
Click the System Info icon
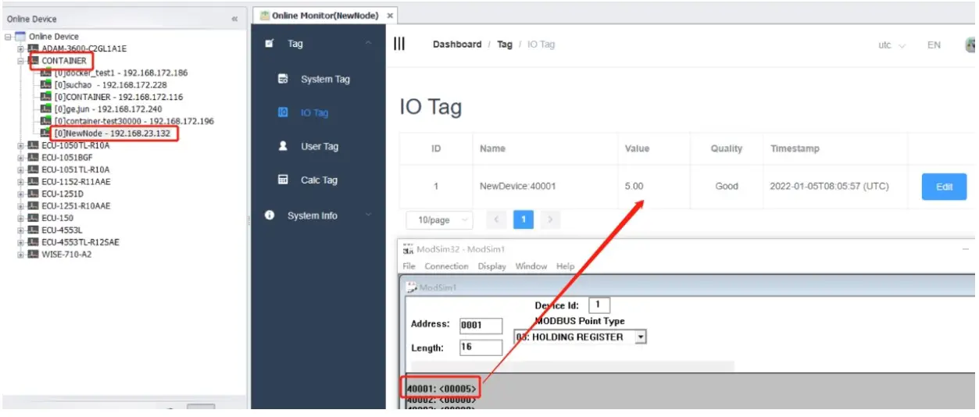coord(270,215)
